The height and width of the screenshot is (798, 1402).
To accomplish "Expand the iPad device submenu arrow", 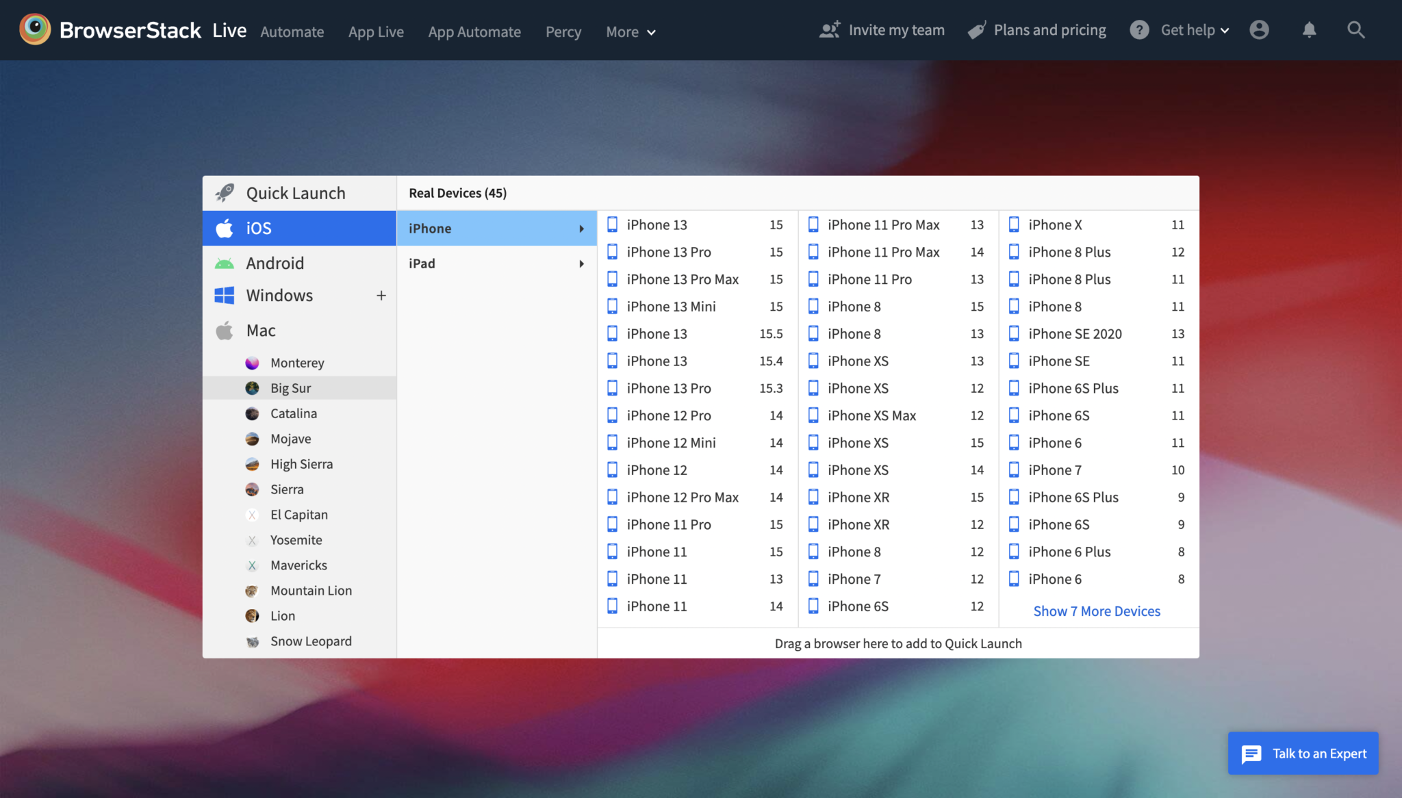I will pos(581,263).
